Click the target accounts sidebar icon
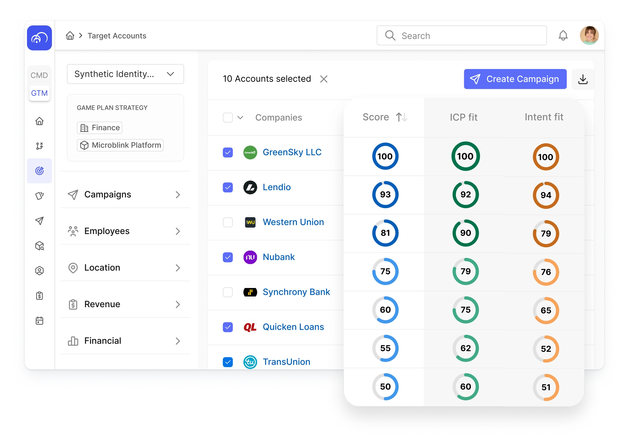This screenshot has height=439, width=629. click(39, 171)
